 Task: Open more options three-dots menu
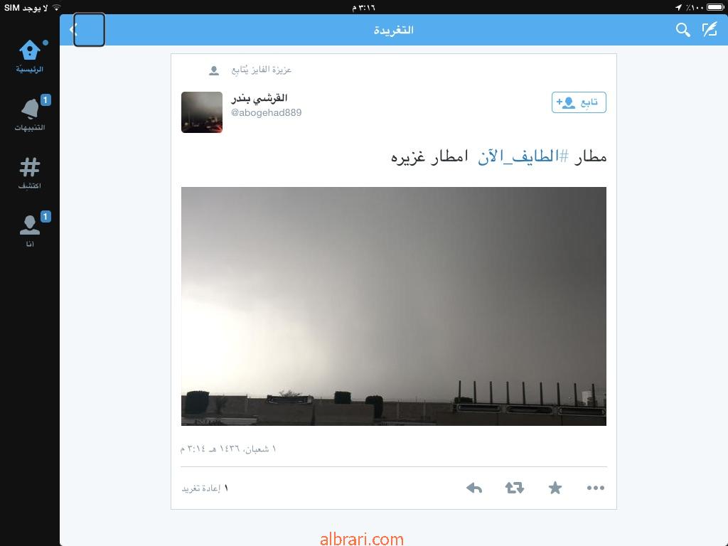[x=596, y=488]
